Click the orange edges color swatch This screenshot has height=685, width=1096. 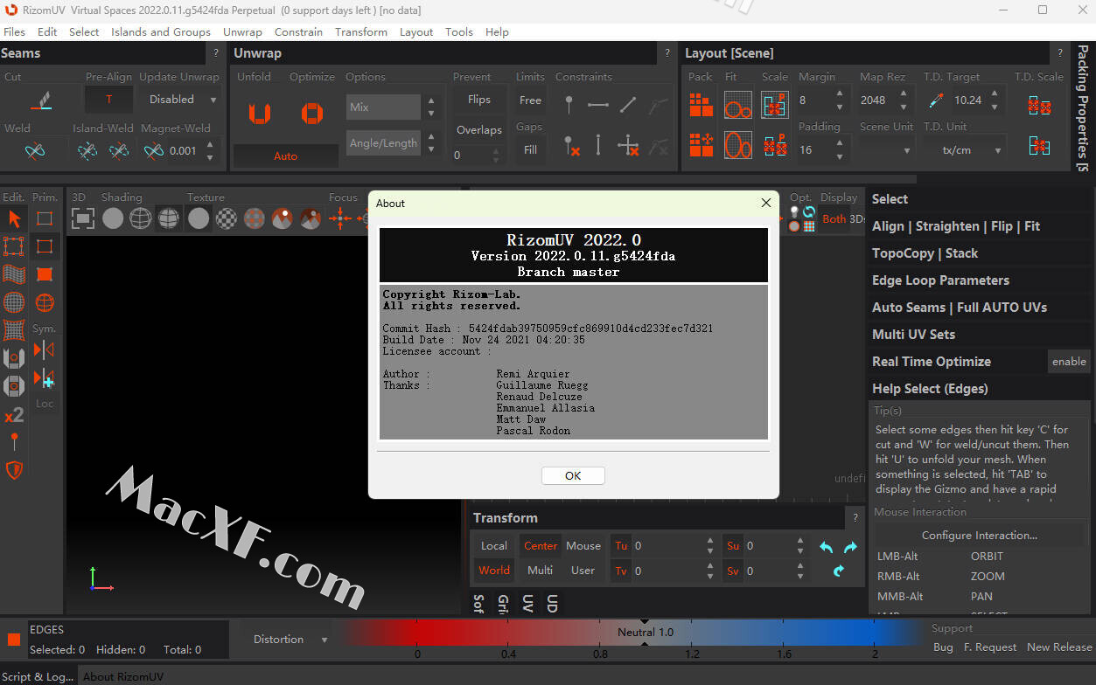pyautogui.click(x=14, y=640)
